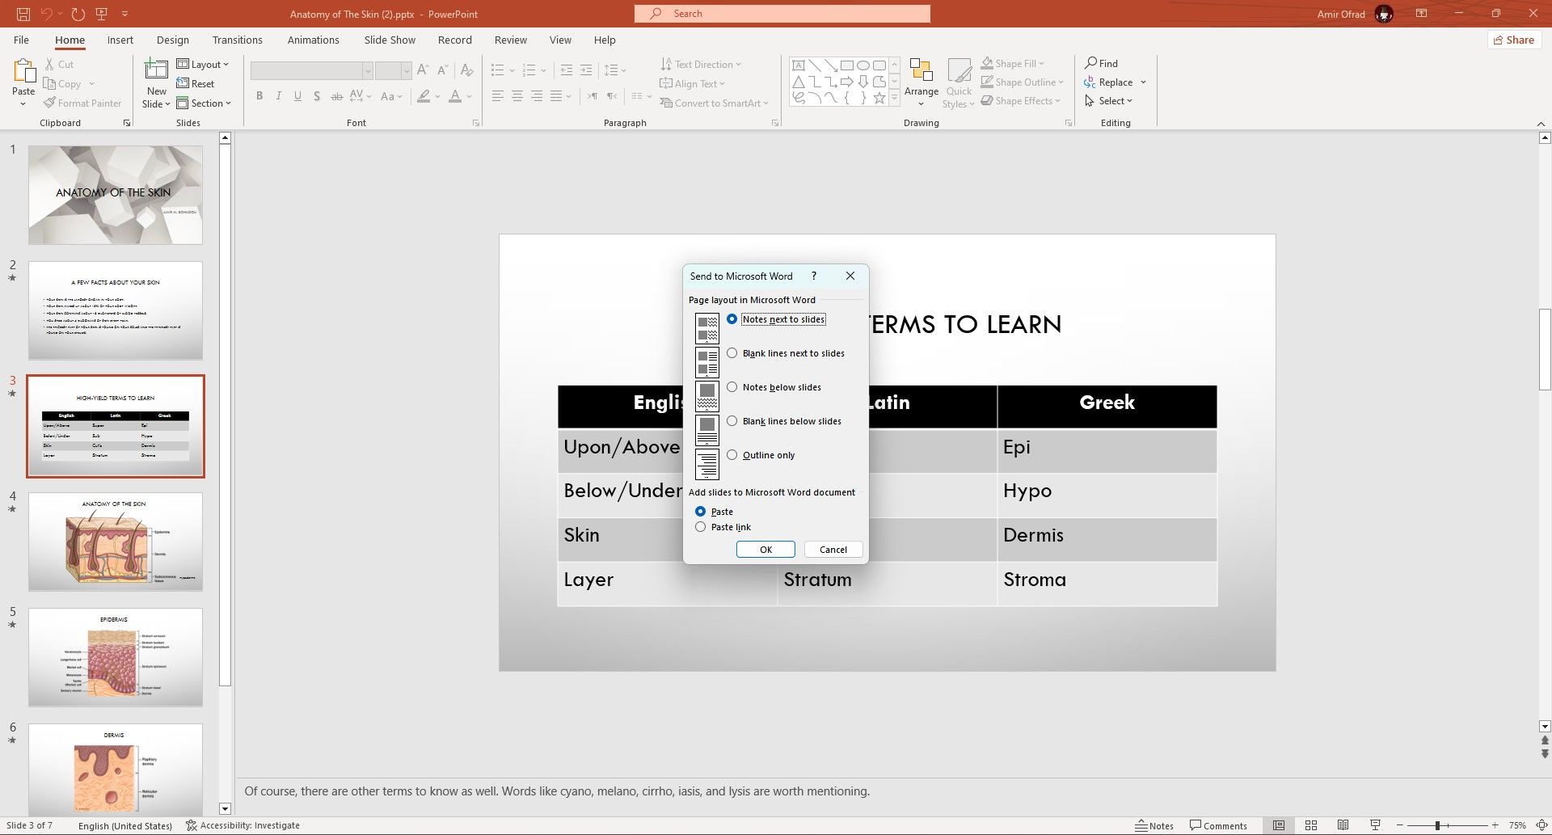Switch to the Transitions tab

click(237, 40)
